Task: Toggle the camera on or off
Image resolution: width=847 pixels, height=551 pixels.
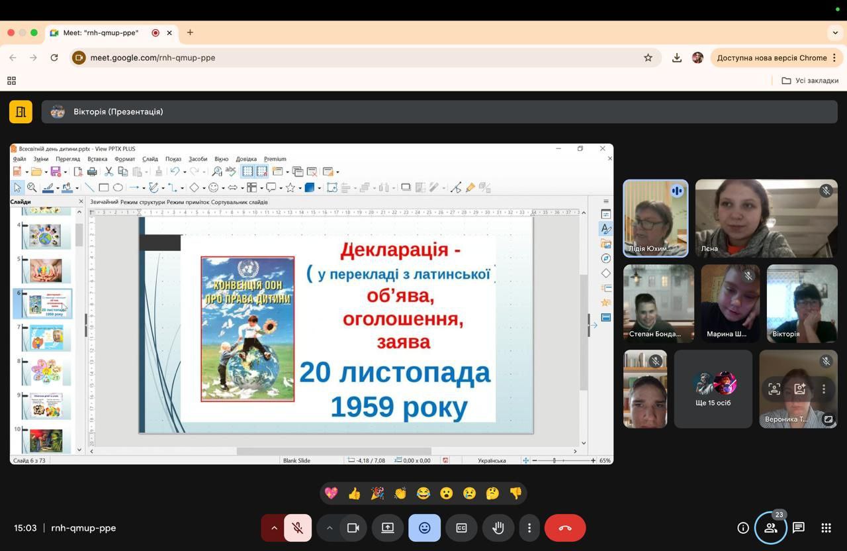Action: (353, 528)
